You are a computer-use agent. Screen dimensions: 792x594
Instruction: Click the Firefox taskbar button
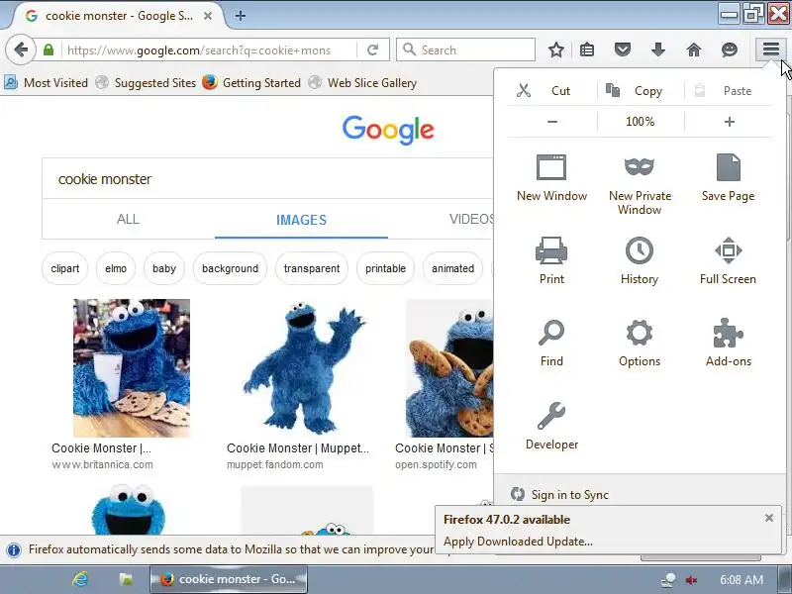pos(229,579)
